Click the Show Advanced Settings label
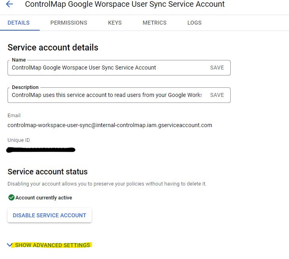 (x=52, y=245)
